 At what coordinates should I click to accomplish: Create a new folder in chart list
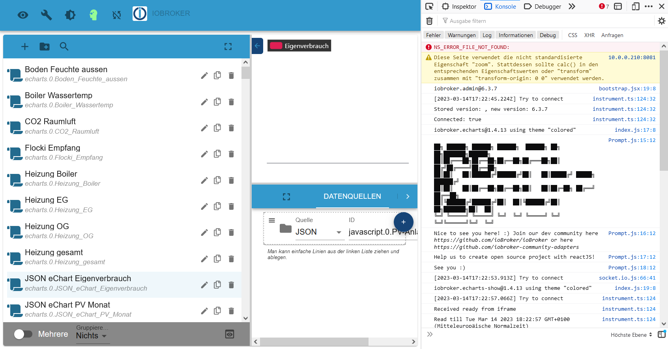point(45,47)
